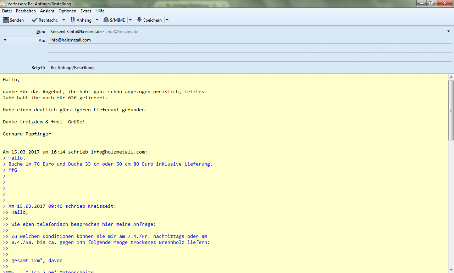Open the Extras menu
454x273 pixels.
coord(86,11)
